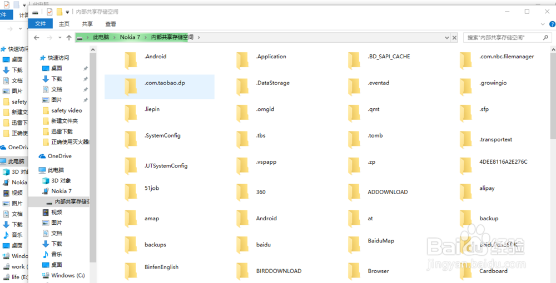Go up one folder level
Screen dimensions: 556x283
69,38
